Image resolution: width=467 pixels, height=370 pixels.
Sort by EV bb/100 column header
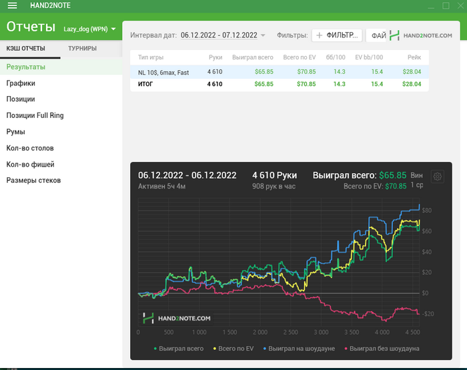point(369,57)
